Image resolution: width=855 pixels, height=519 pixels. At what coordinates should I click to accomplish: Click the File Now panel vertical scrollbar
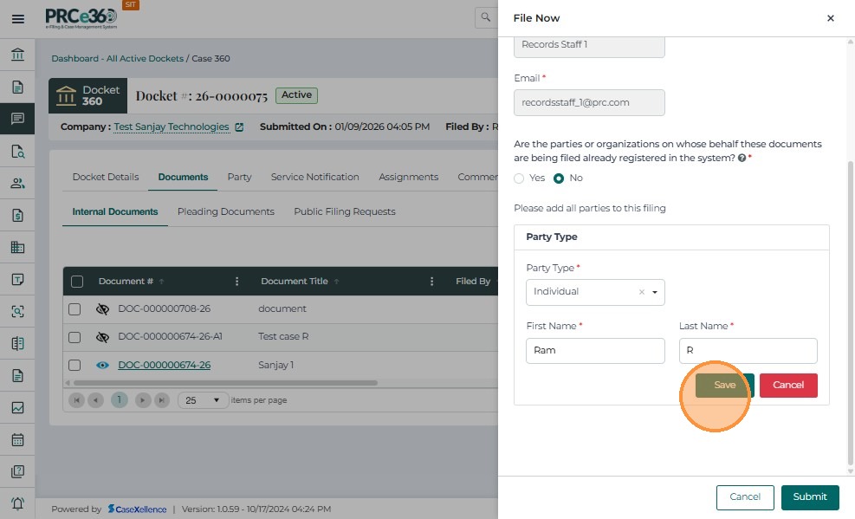(850, 303)
